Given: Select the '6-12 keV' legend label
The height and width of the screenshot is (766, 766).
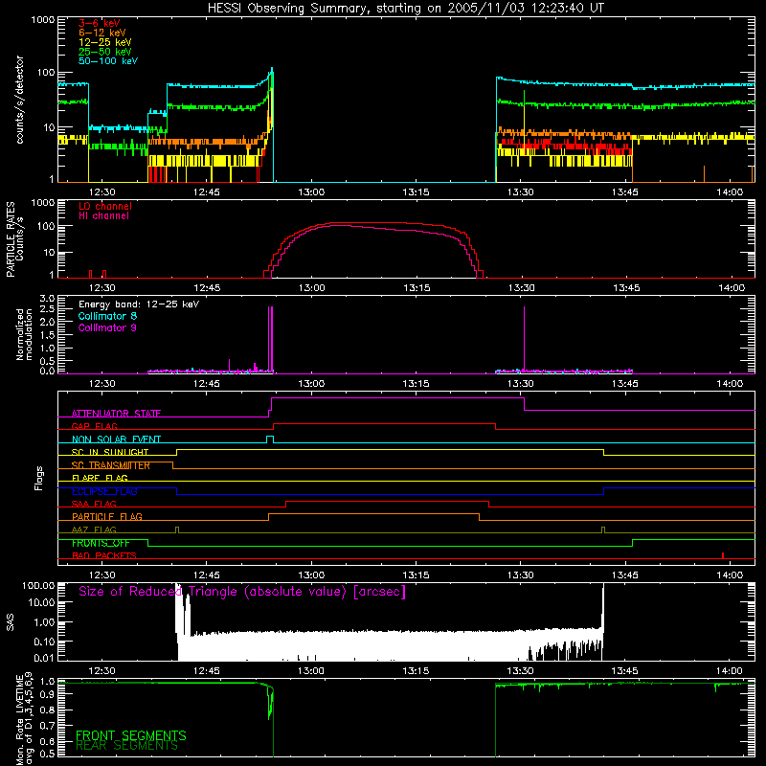Looking at the screenshot, I should click(x=102, y=33).
